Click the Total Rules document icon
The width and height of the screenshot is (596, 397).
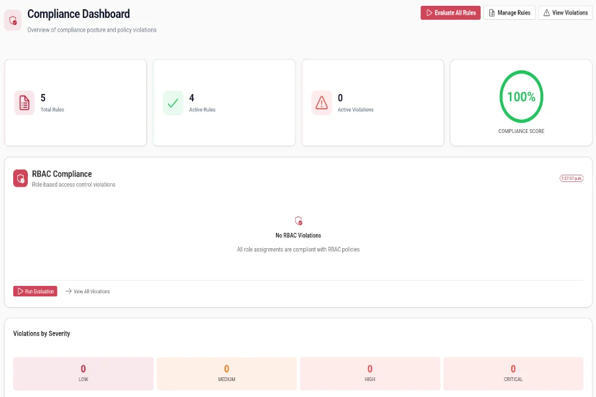point(25,103)
